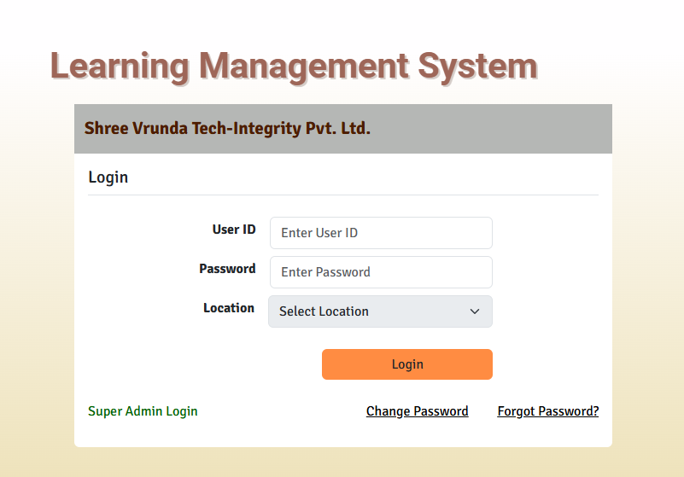
Task: Click the Learning Management System heading
Action: click(x=294, y=67)
